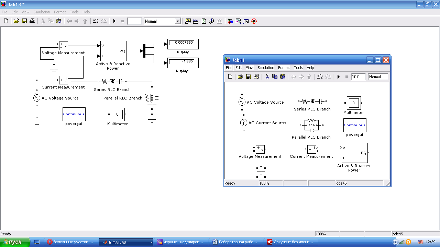Open Library Browser from lab13 toolbar

[230, 21]
